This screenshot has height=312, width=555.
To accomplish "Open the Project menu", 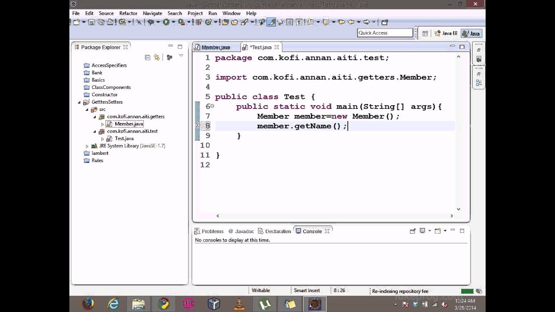I will coord(195,13).
